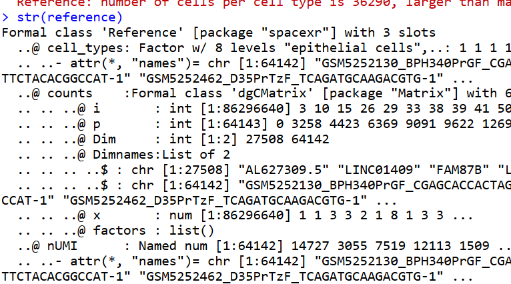
Task: Click the cell_types slot name
Action: coord(85,48)
